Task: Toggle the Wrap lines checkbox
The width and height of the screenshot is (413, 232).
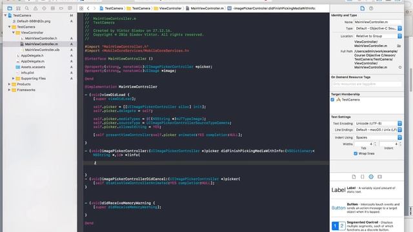Action: 356,153
